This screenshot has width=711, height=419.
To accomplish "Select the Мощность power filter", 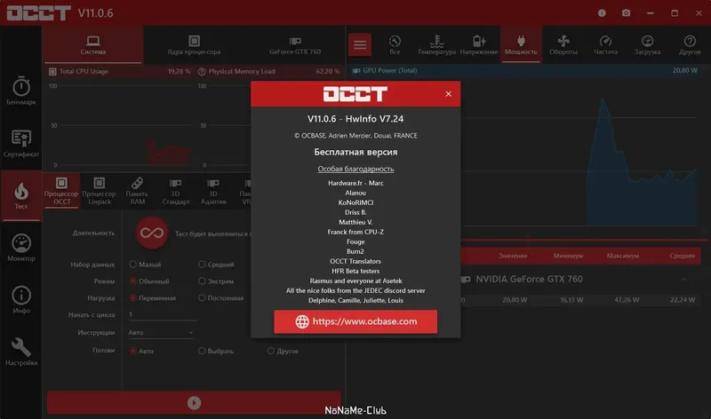I will pyautogui.click(x=521, y=45).
